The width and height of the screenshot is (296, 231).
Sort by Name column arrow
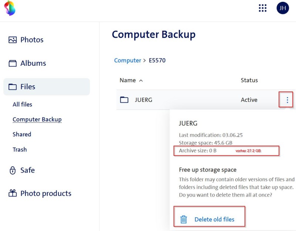(x=141, y=81)
